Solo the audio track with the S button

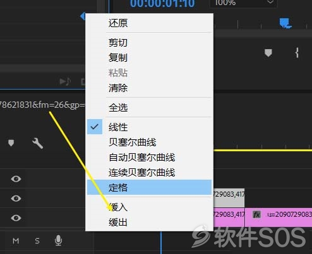click(x=37, y=241)
